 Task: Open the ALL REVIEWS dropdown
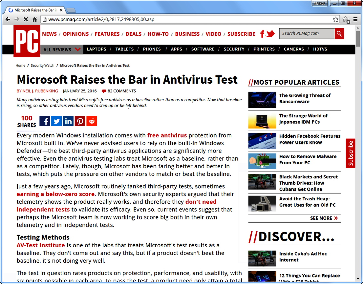pos(62,49)
